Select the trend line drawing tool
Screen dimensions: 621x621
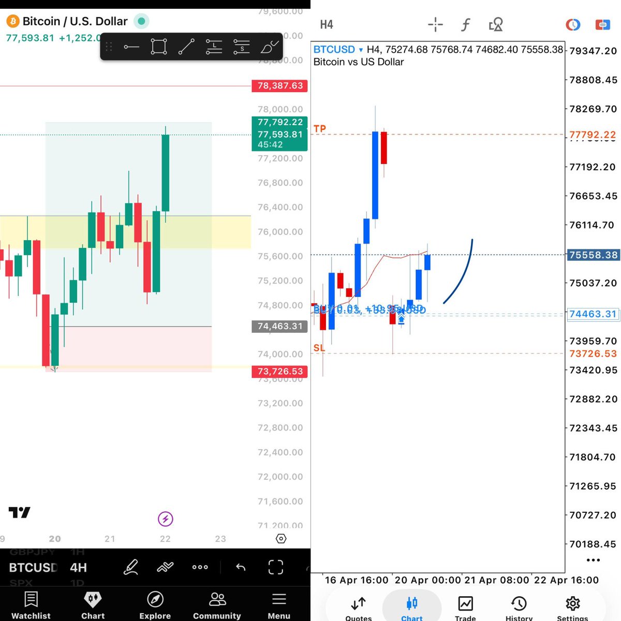click(186, 47)
